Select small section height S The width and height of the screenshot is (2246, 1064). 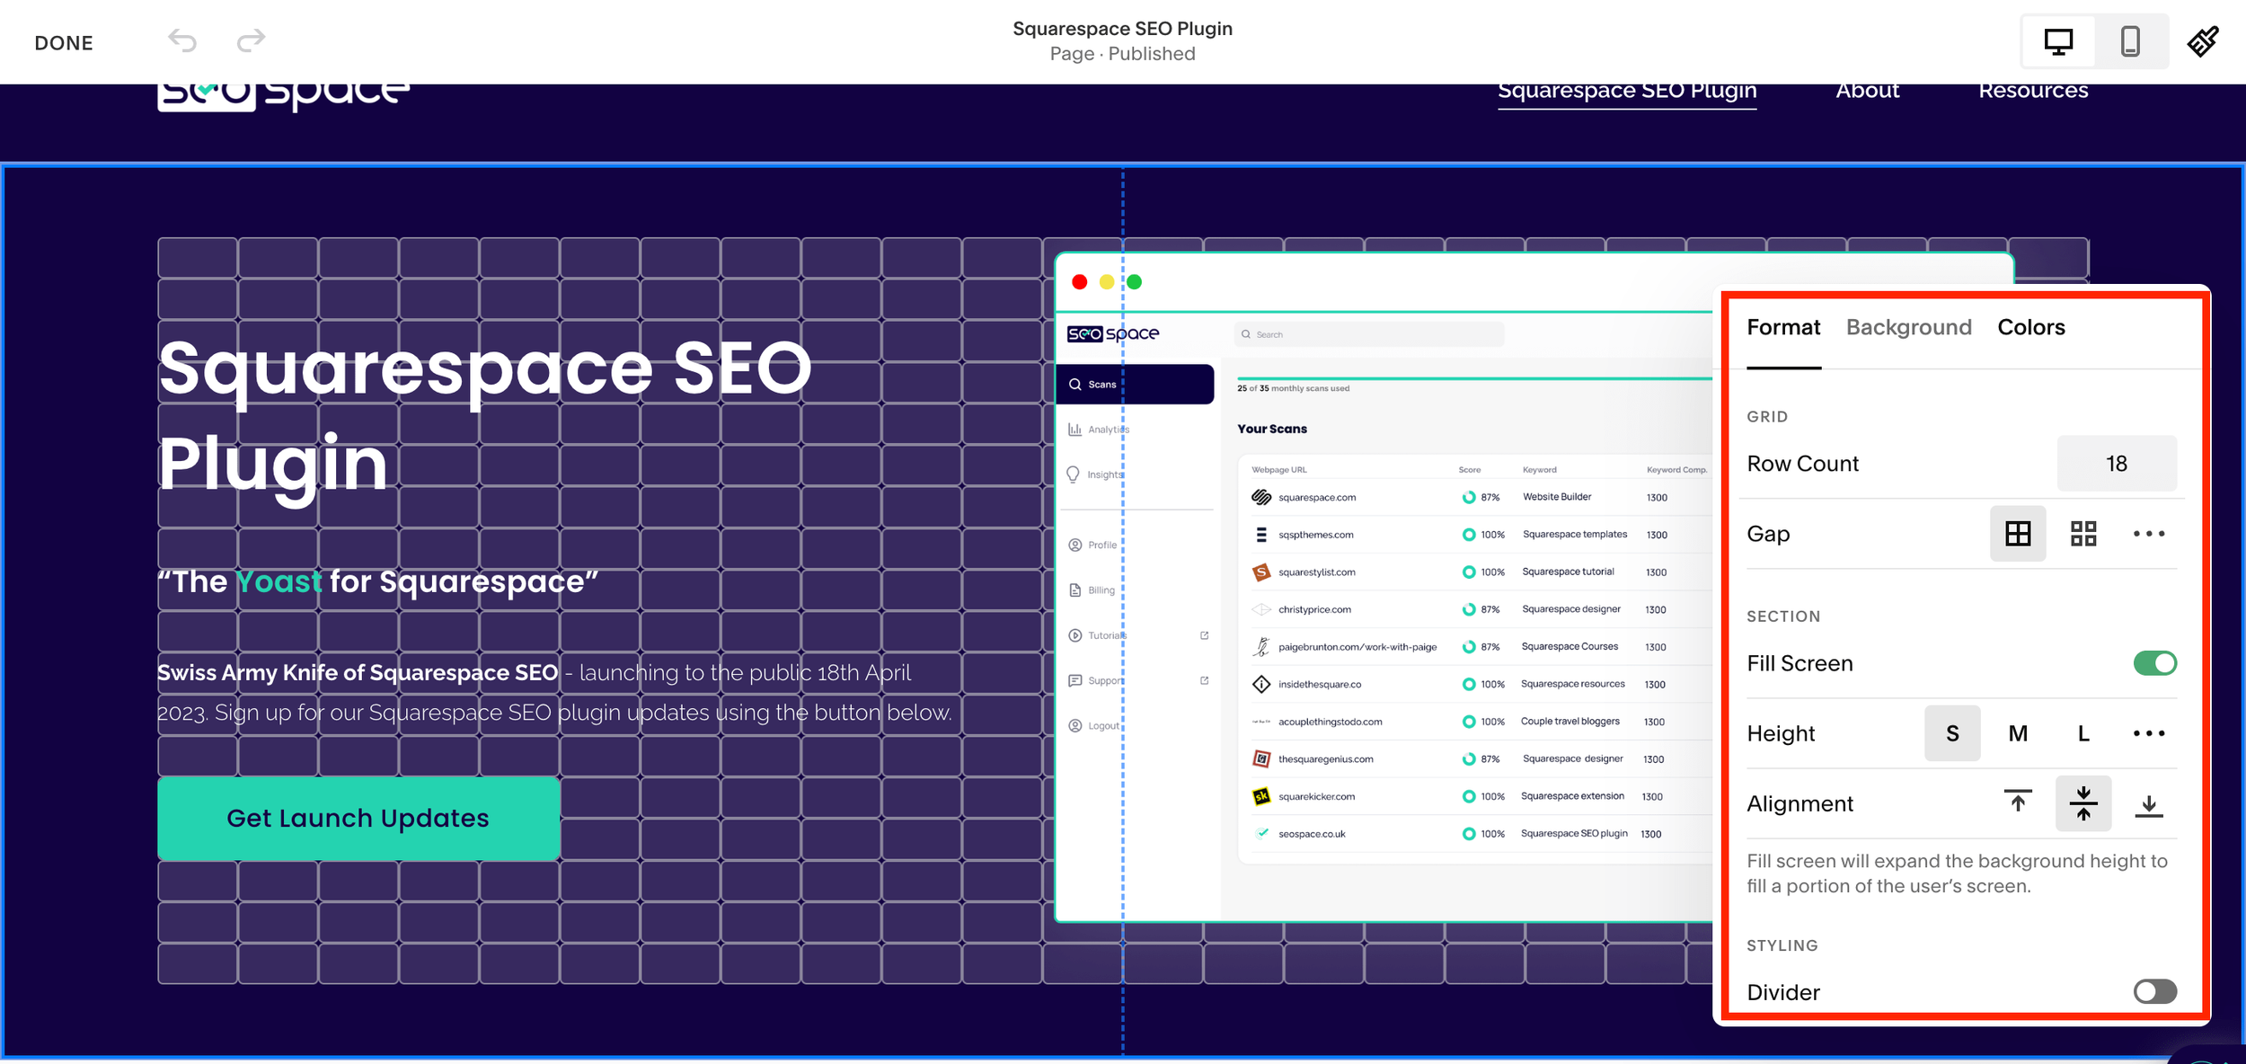tap(1952, 733)
